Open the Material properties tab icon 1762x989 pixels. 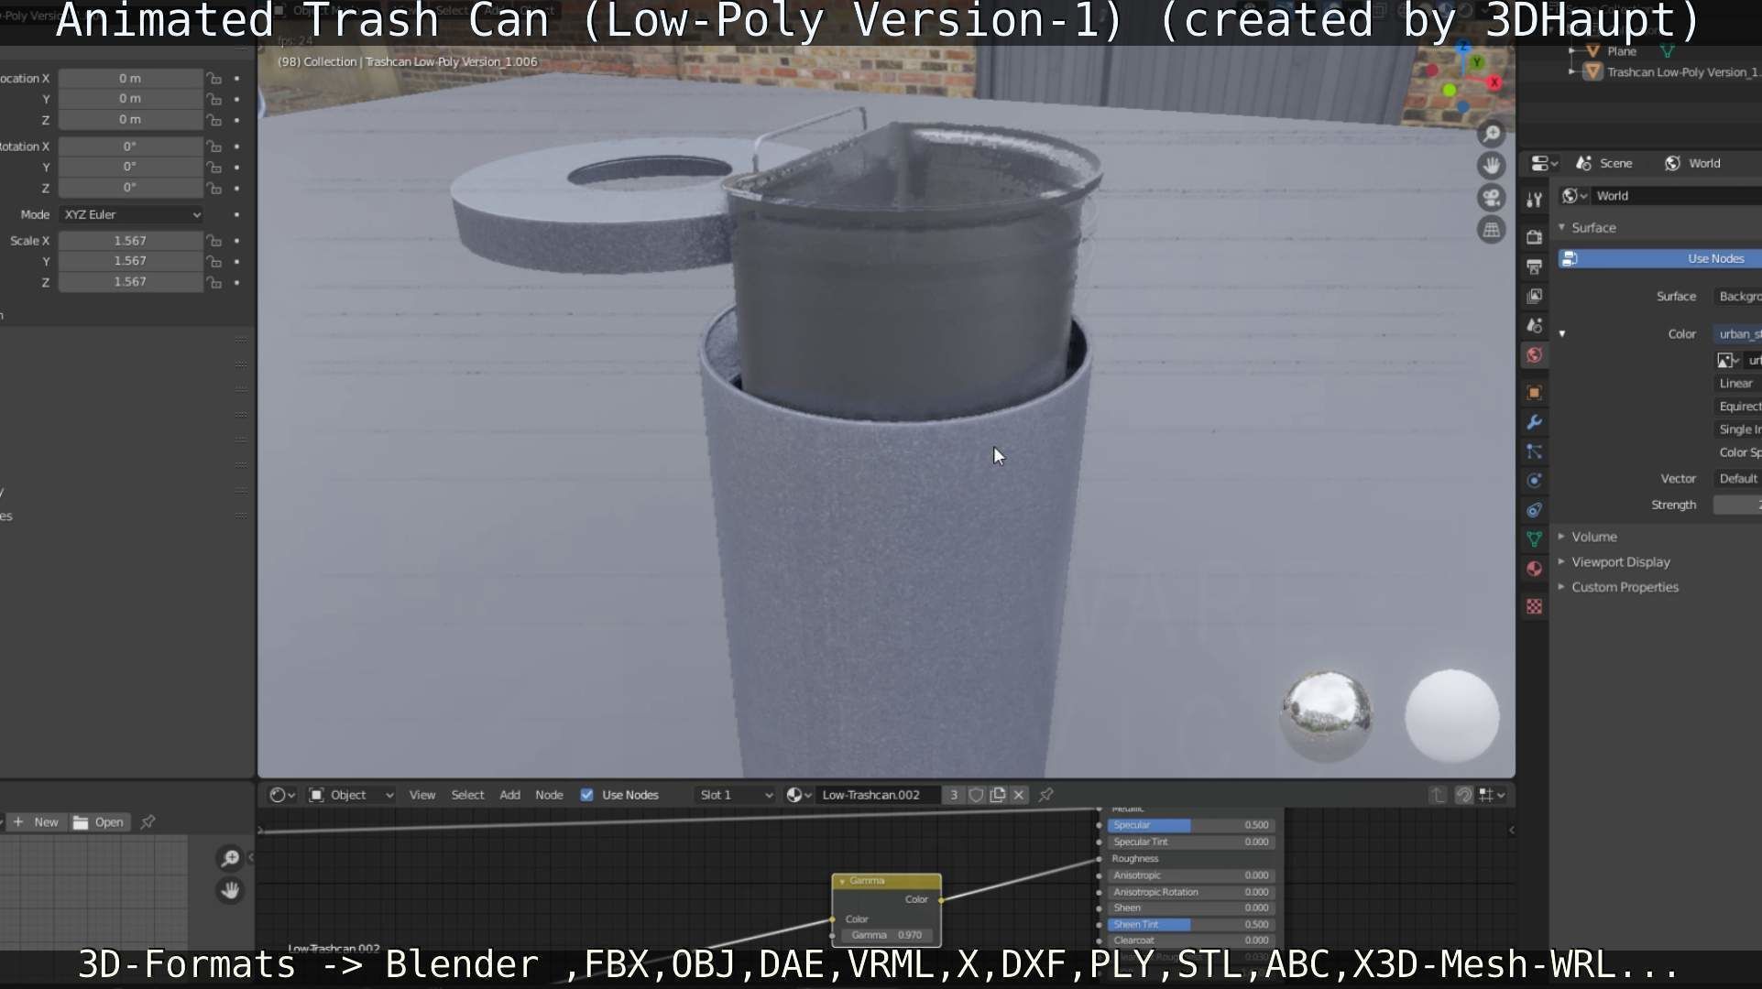[1534, 569]
